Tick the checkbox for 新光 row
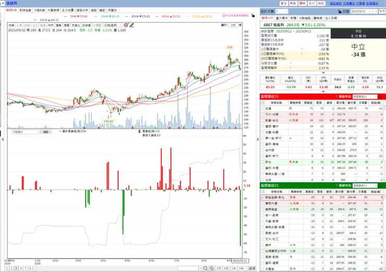Image resolution: width=386 pixels, height=272 pixels. point(262,162)
